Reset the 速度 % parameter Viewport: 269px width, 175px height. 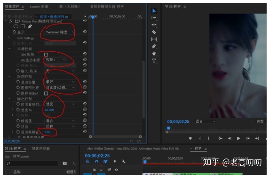tap(85, 110)
